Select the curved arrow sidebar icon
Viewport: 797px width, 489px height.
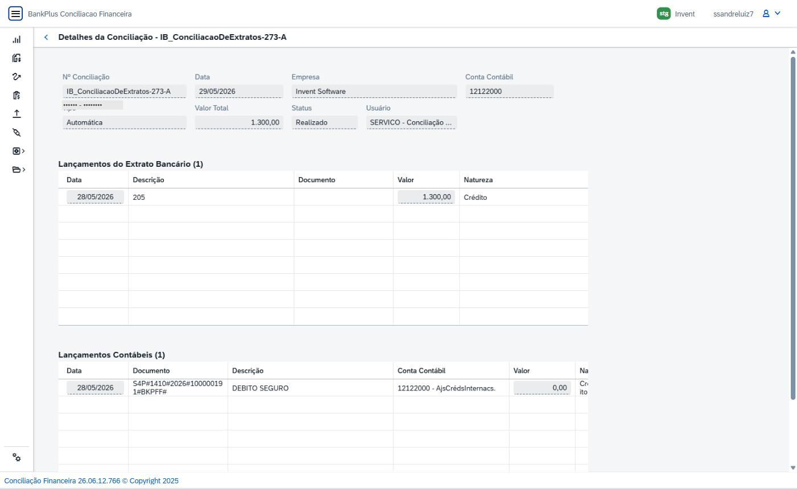coord(17,77)
